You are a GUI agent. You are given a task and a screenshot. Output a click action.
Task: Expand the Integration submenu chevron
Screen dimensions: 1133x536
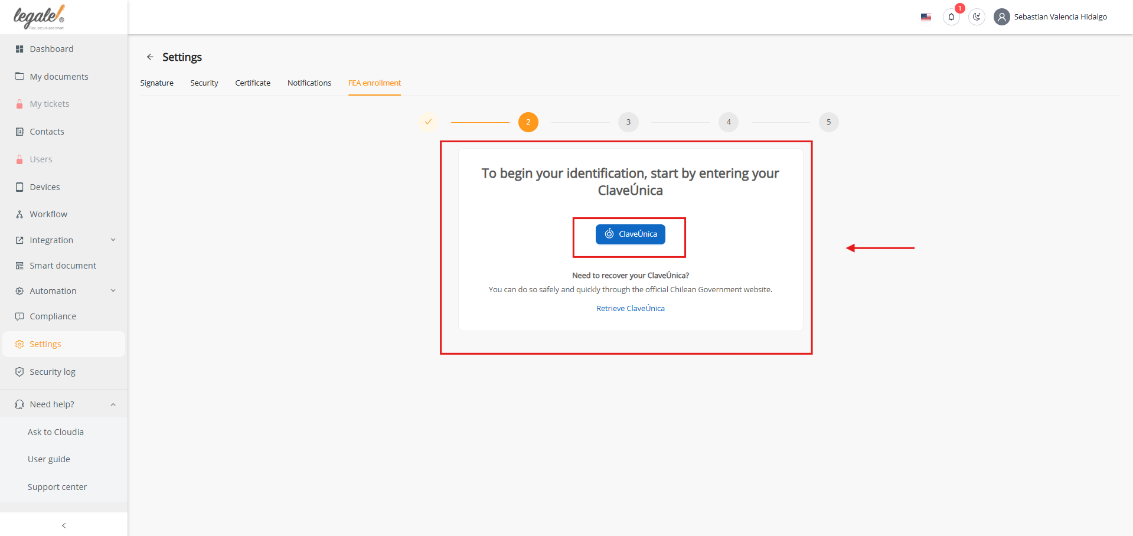point(113,240)
